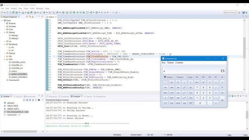The image size is (249, 140).
Task: Maximize the Console panel
Action: tap(246, 96)
